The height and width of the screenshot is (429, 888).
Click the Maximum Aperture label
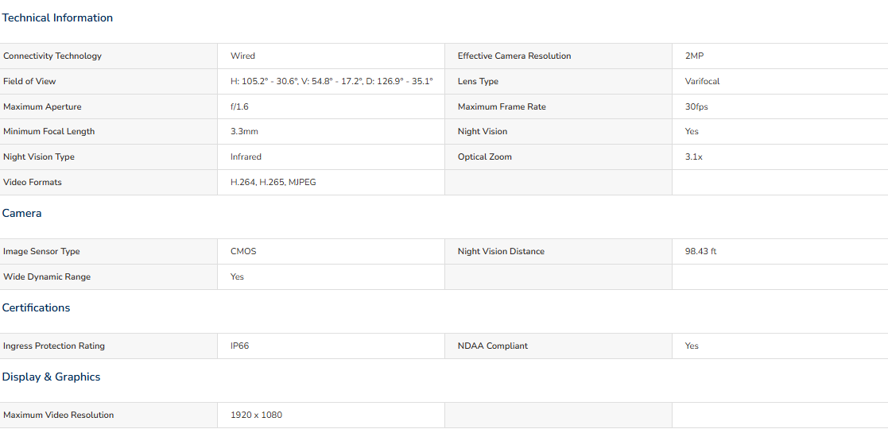coord(42,106)
